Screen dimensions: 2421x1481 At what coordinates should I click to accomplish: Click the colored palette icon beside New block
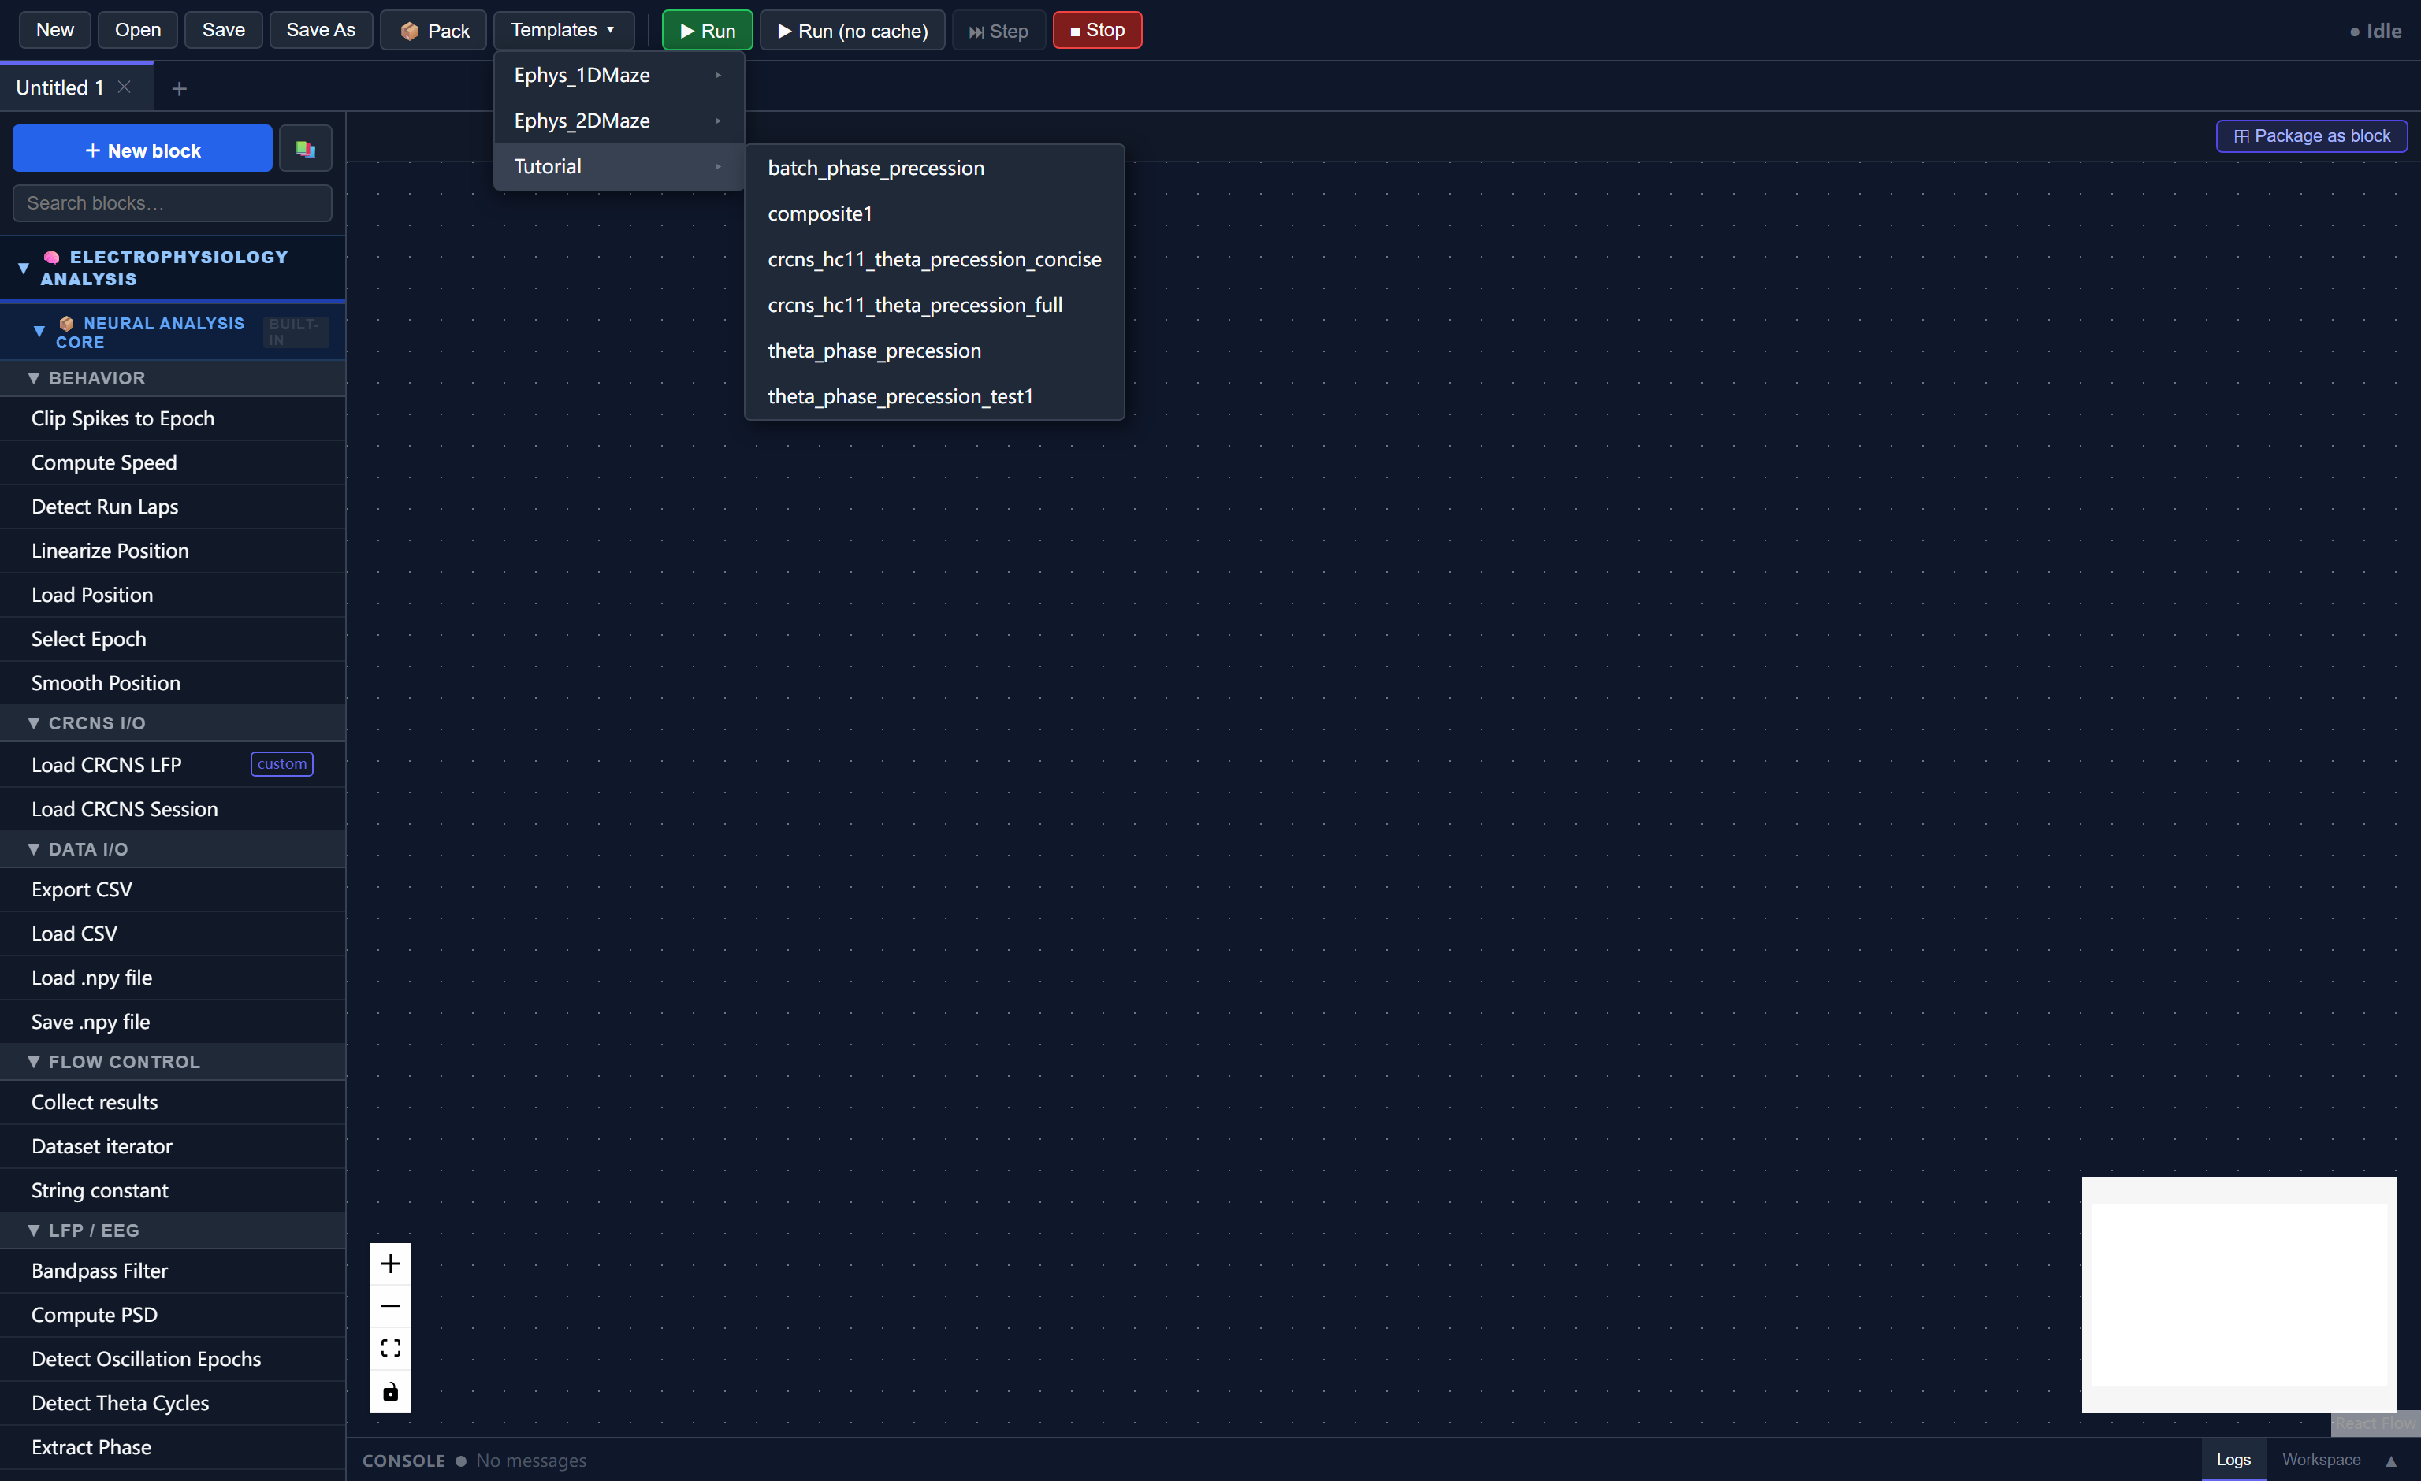[x=304, y=149]
